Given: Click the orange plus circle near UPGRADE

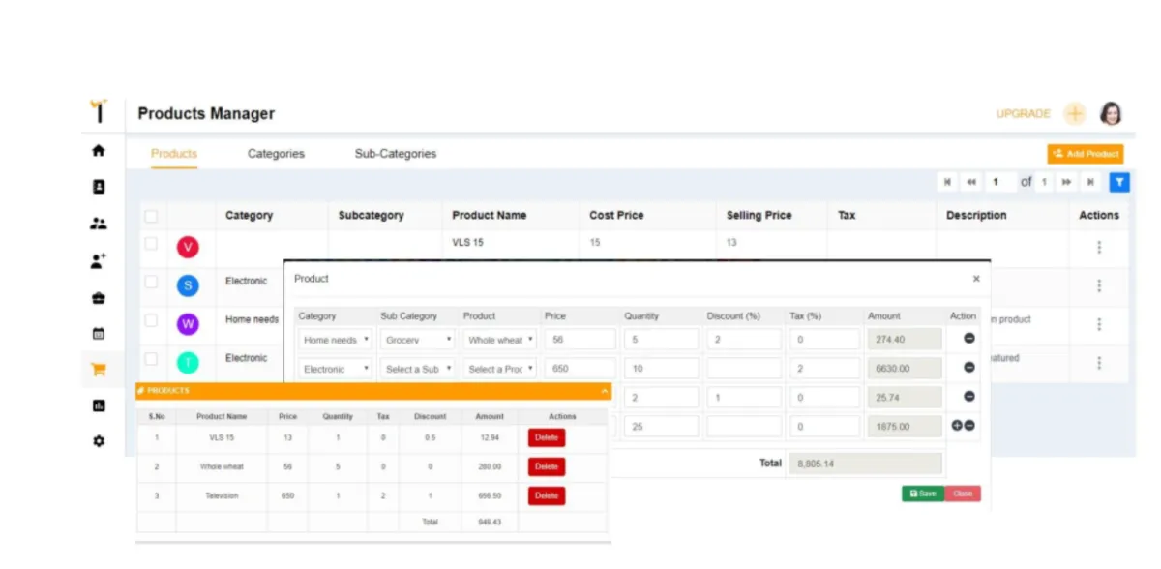Looking at the screenshot, I should 1075,113.
